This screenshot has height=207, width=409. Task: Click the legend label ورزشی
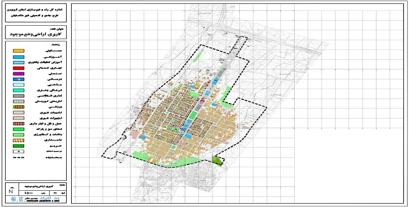click(55, 107)
